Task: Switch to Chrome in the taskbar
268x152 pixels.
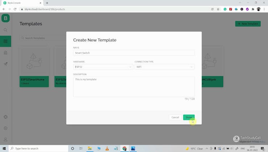Action: [125, 149]
